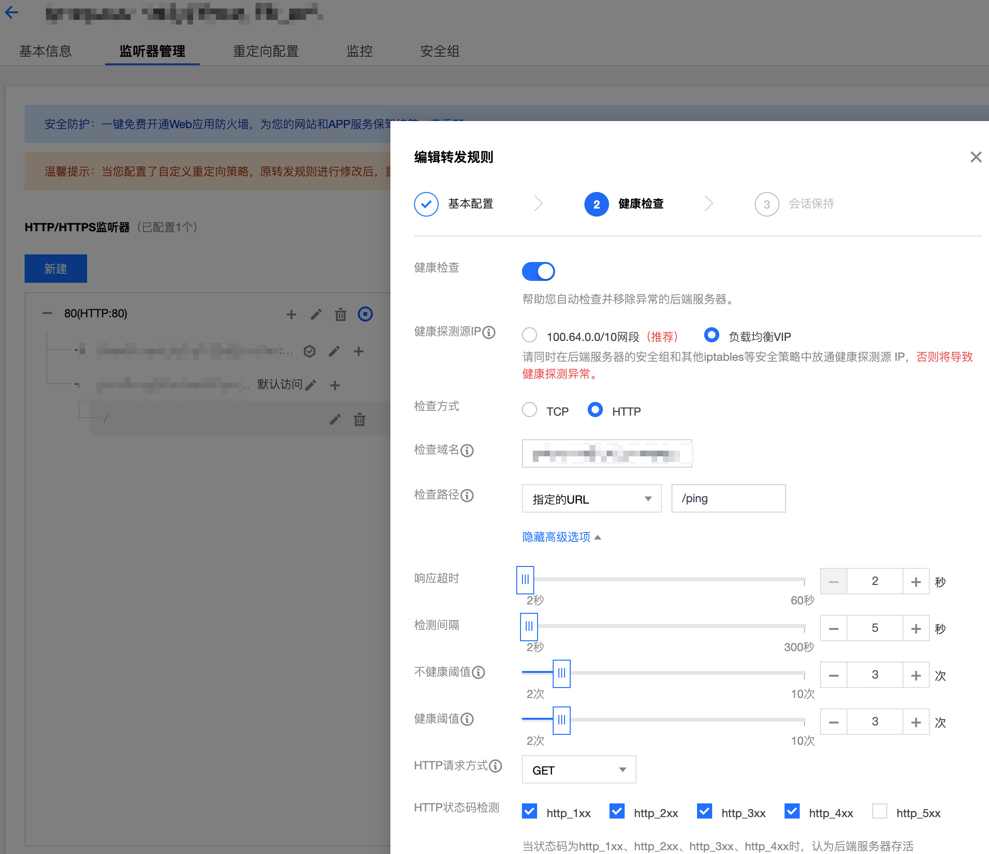Switch to the security group tab
The image size is (989, 854).
point(440,51)
